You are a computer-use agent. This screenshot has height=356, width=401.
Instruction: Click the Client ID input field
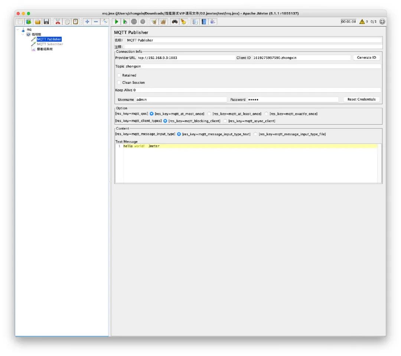point(301,58)
